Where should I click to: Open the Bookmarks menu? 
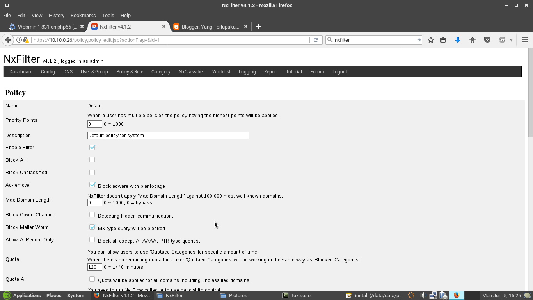pos(83,15)
